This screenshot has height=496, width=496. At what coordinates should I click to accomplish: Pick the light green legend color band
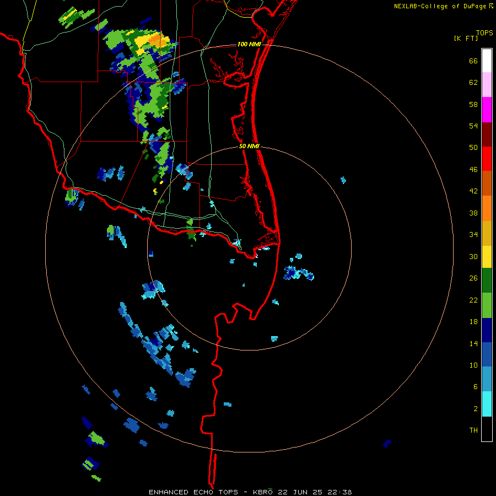(487, 305)
